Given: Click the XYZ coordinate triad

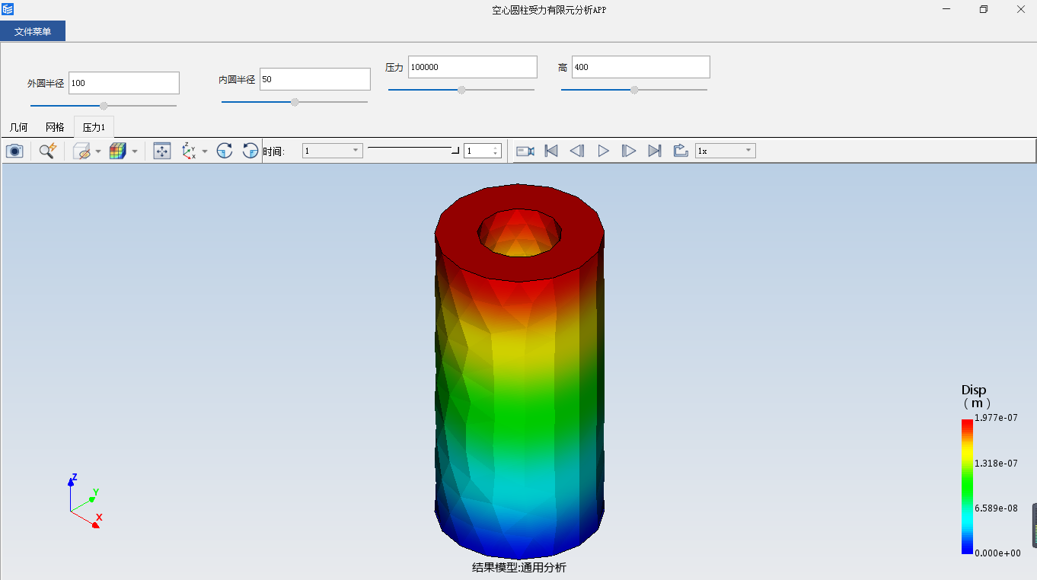Looking at the screenshot, I should 84,501.
